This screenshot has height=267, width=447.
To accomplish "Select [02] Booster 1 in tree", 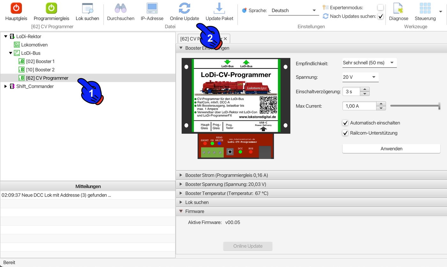I will click(x=40, y=61).
